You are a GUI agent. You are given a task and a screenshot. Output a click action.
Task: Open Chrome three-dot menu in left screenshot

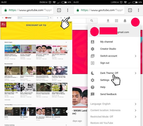click(x=68, y=10)
